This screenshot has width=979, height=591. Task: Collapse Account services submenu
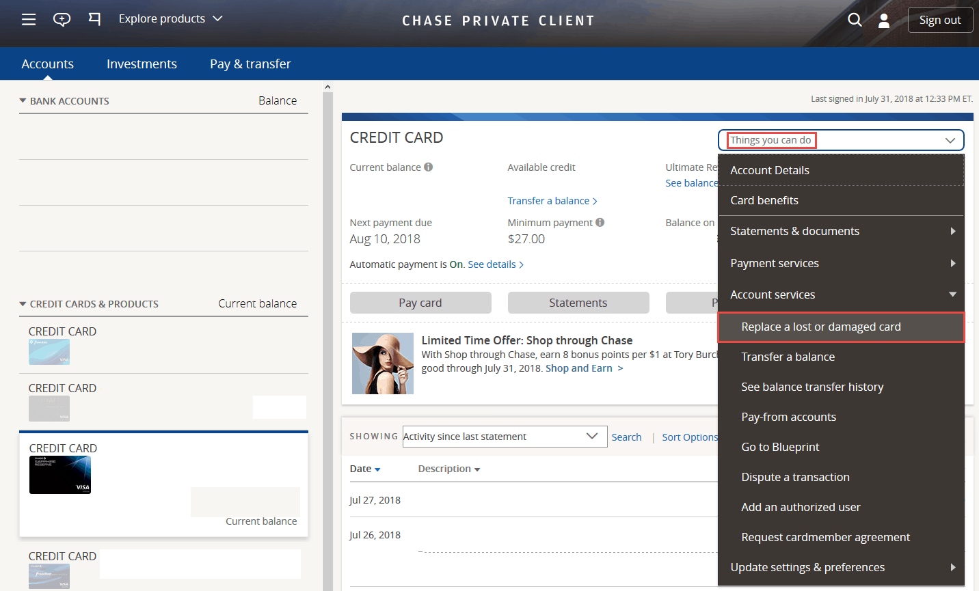842,294
